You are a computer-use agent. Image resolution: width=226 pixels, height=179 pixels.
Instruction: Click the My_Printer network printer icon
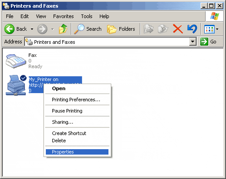coord(16,85)
